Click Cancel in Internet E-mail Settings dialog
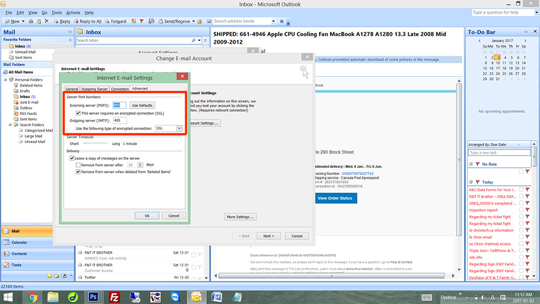The height and width of the screenshot is (304, 540). 173,215
